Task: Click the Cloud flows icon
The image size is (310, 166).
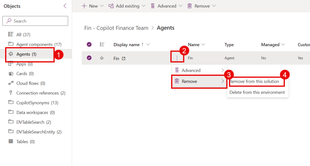Action: (11, 83)
